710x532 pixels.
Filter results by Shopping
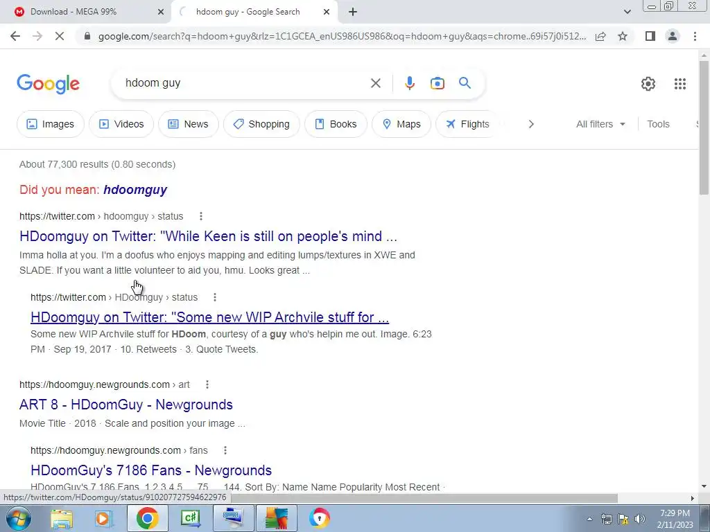(261, 124)
